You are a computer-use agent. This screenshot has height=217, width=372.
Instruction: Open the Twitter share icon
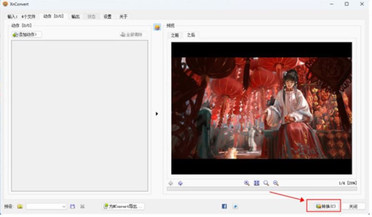point(235,206)
